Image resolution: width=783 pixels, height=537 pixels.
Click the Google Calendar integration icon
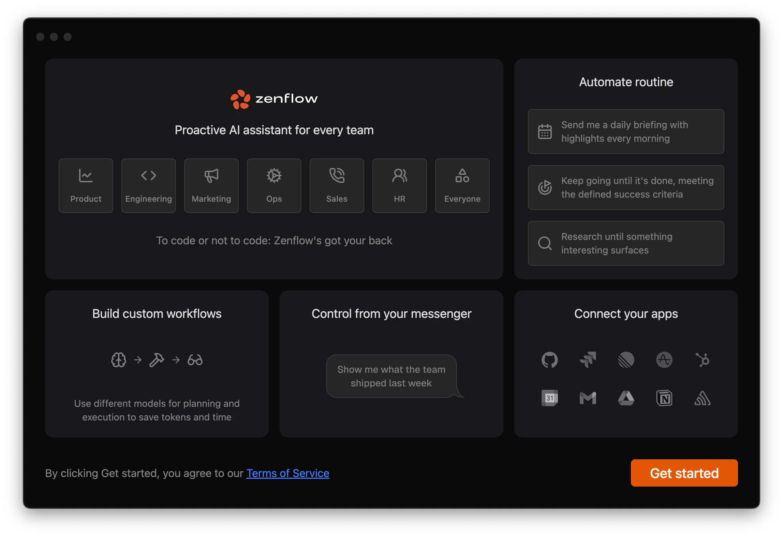click(x=549, y=398)
